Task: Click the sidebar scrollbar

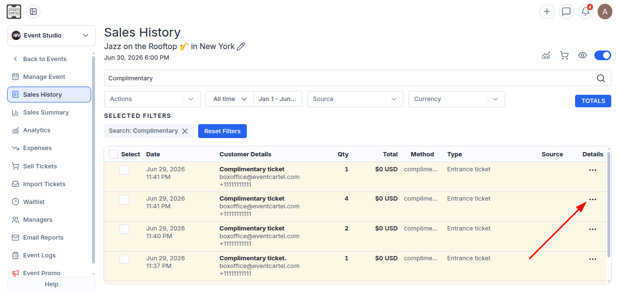Action: pyautogui.click(x=93, y=160)
